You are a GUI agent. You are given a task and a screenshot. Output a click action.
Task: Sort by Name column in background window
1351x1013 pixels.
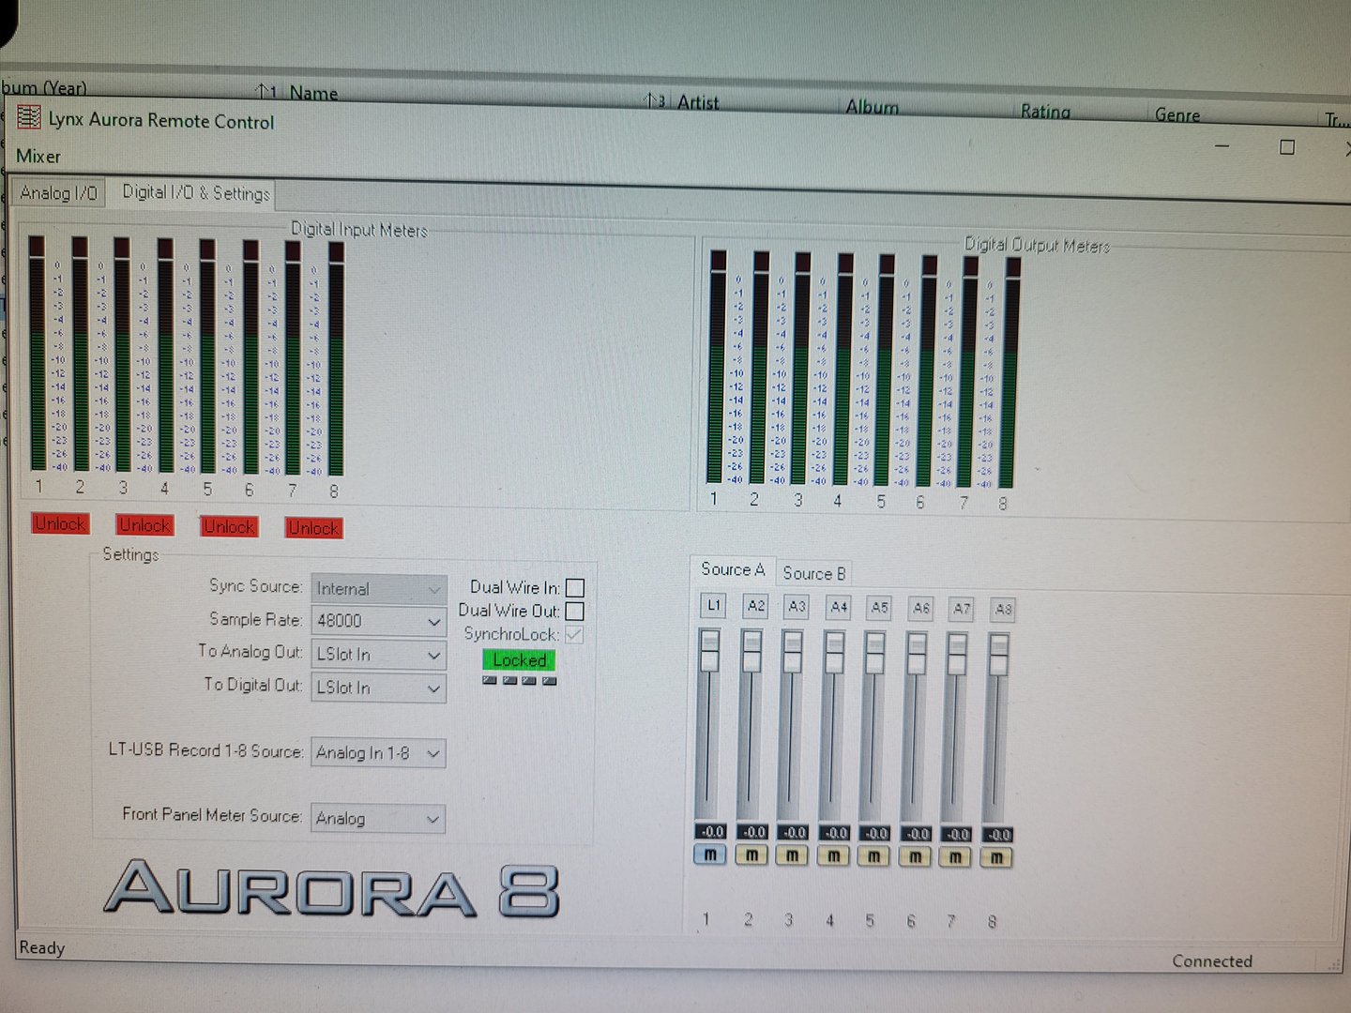click(x=313, y=93)
